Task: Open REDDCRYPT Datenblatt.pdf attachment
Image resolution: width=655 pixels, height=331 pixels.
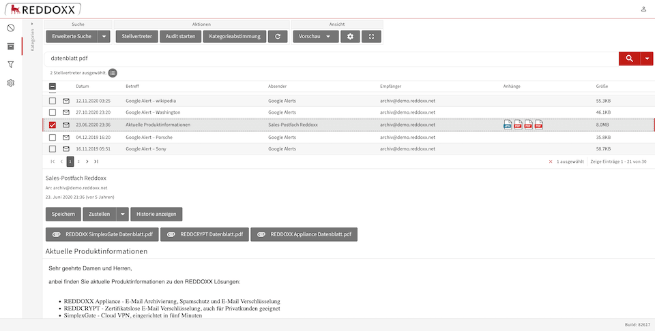Action: (x=205, y=234)
